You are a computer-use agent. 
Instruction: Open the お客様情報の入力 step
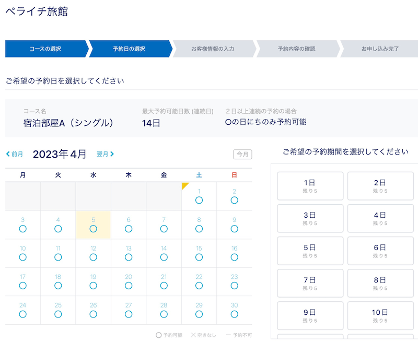213,49
